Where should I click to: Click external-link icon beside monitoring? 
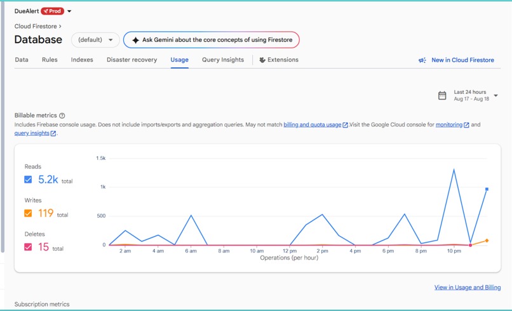[466, 125]
